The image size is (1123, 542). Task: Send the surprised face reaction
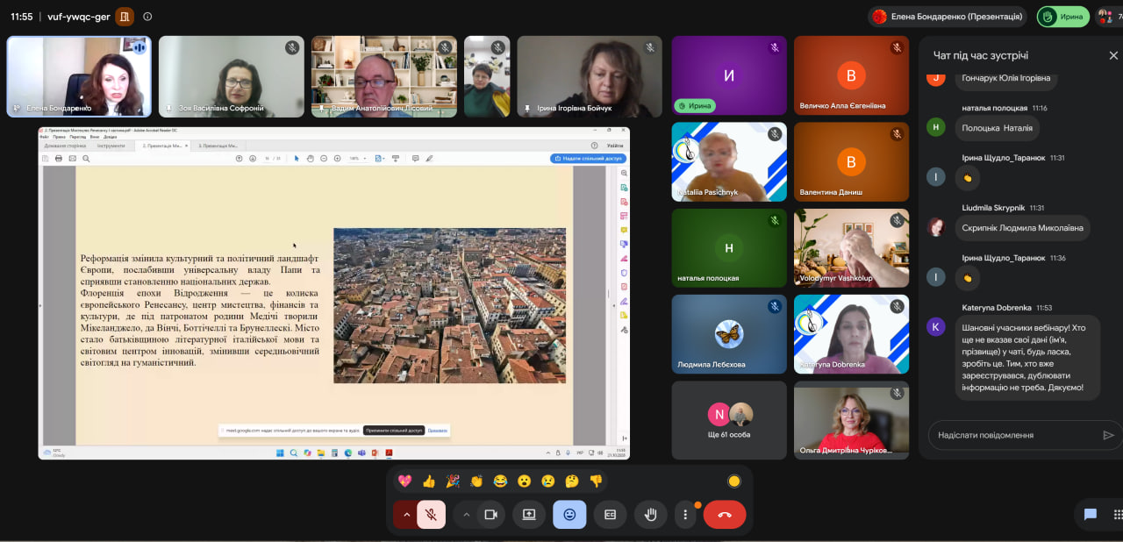tap(525, 481)
